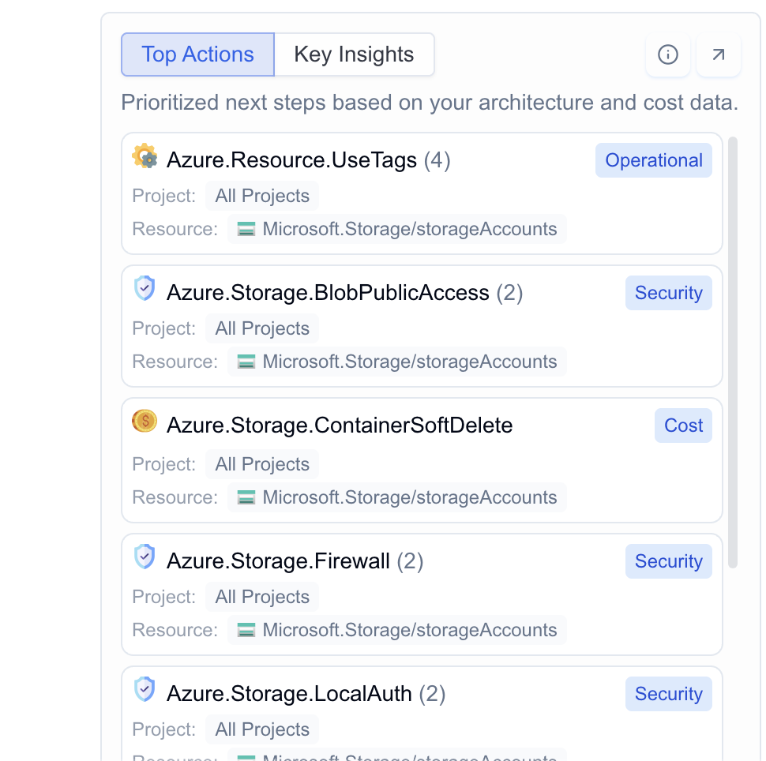Select All Projects chip in BlobPublicAccess card
Image resolution: width=766 pixels, height=761 pixels.
[x=262, y=328]
